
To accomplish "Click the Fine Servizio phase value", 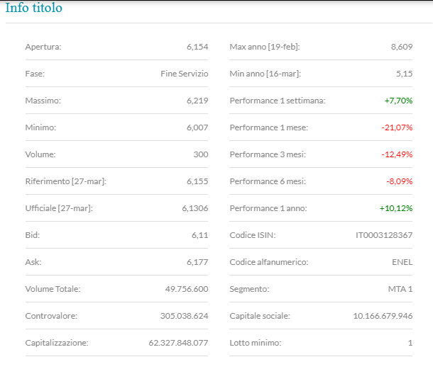I will click(184, 74).
